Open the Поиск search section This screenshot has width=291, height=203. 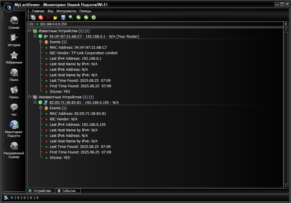coord(14,75)
